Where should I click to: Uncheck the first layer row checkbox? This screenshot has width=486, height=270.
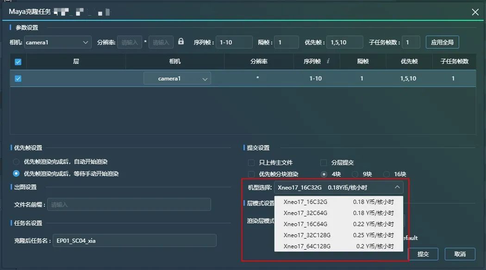(x=18, y=79)
